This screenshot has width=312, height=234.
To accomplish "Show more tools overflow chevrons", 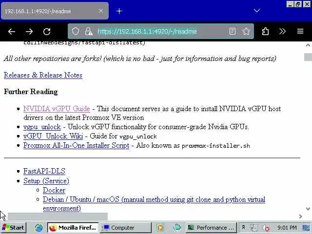I will point(282,31).
